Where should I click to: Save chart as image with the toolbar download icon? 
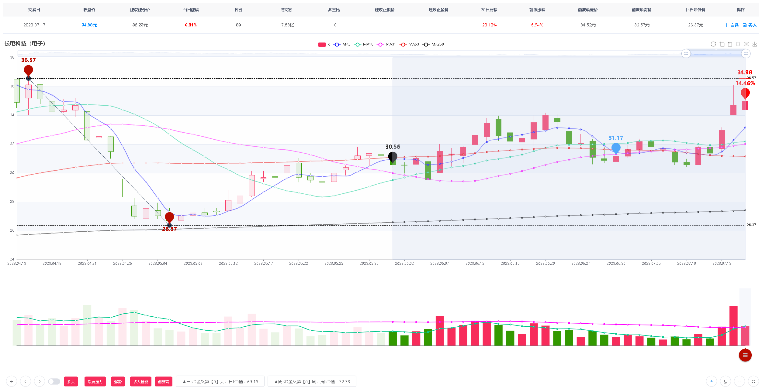[755, 44]
